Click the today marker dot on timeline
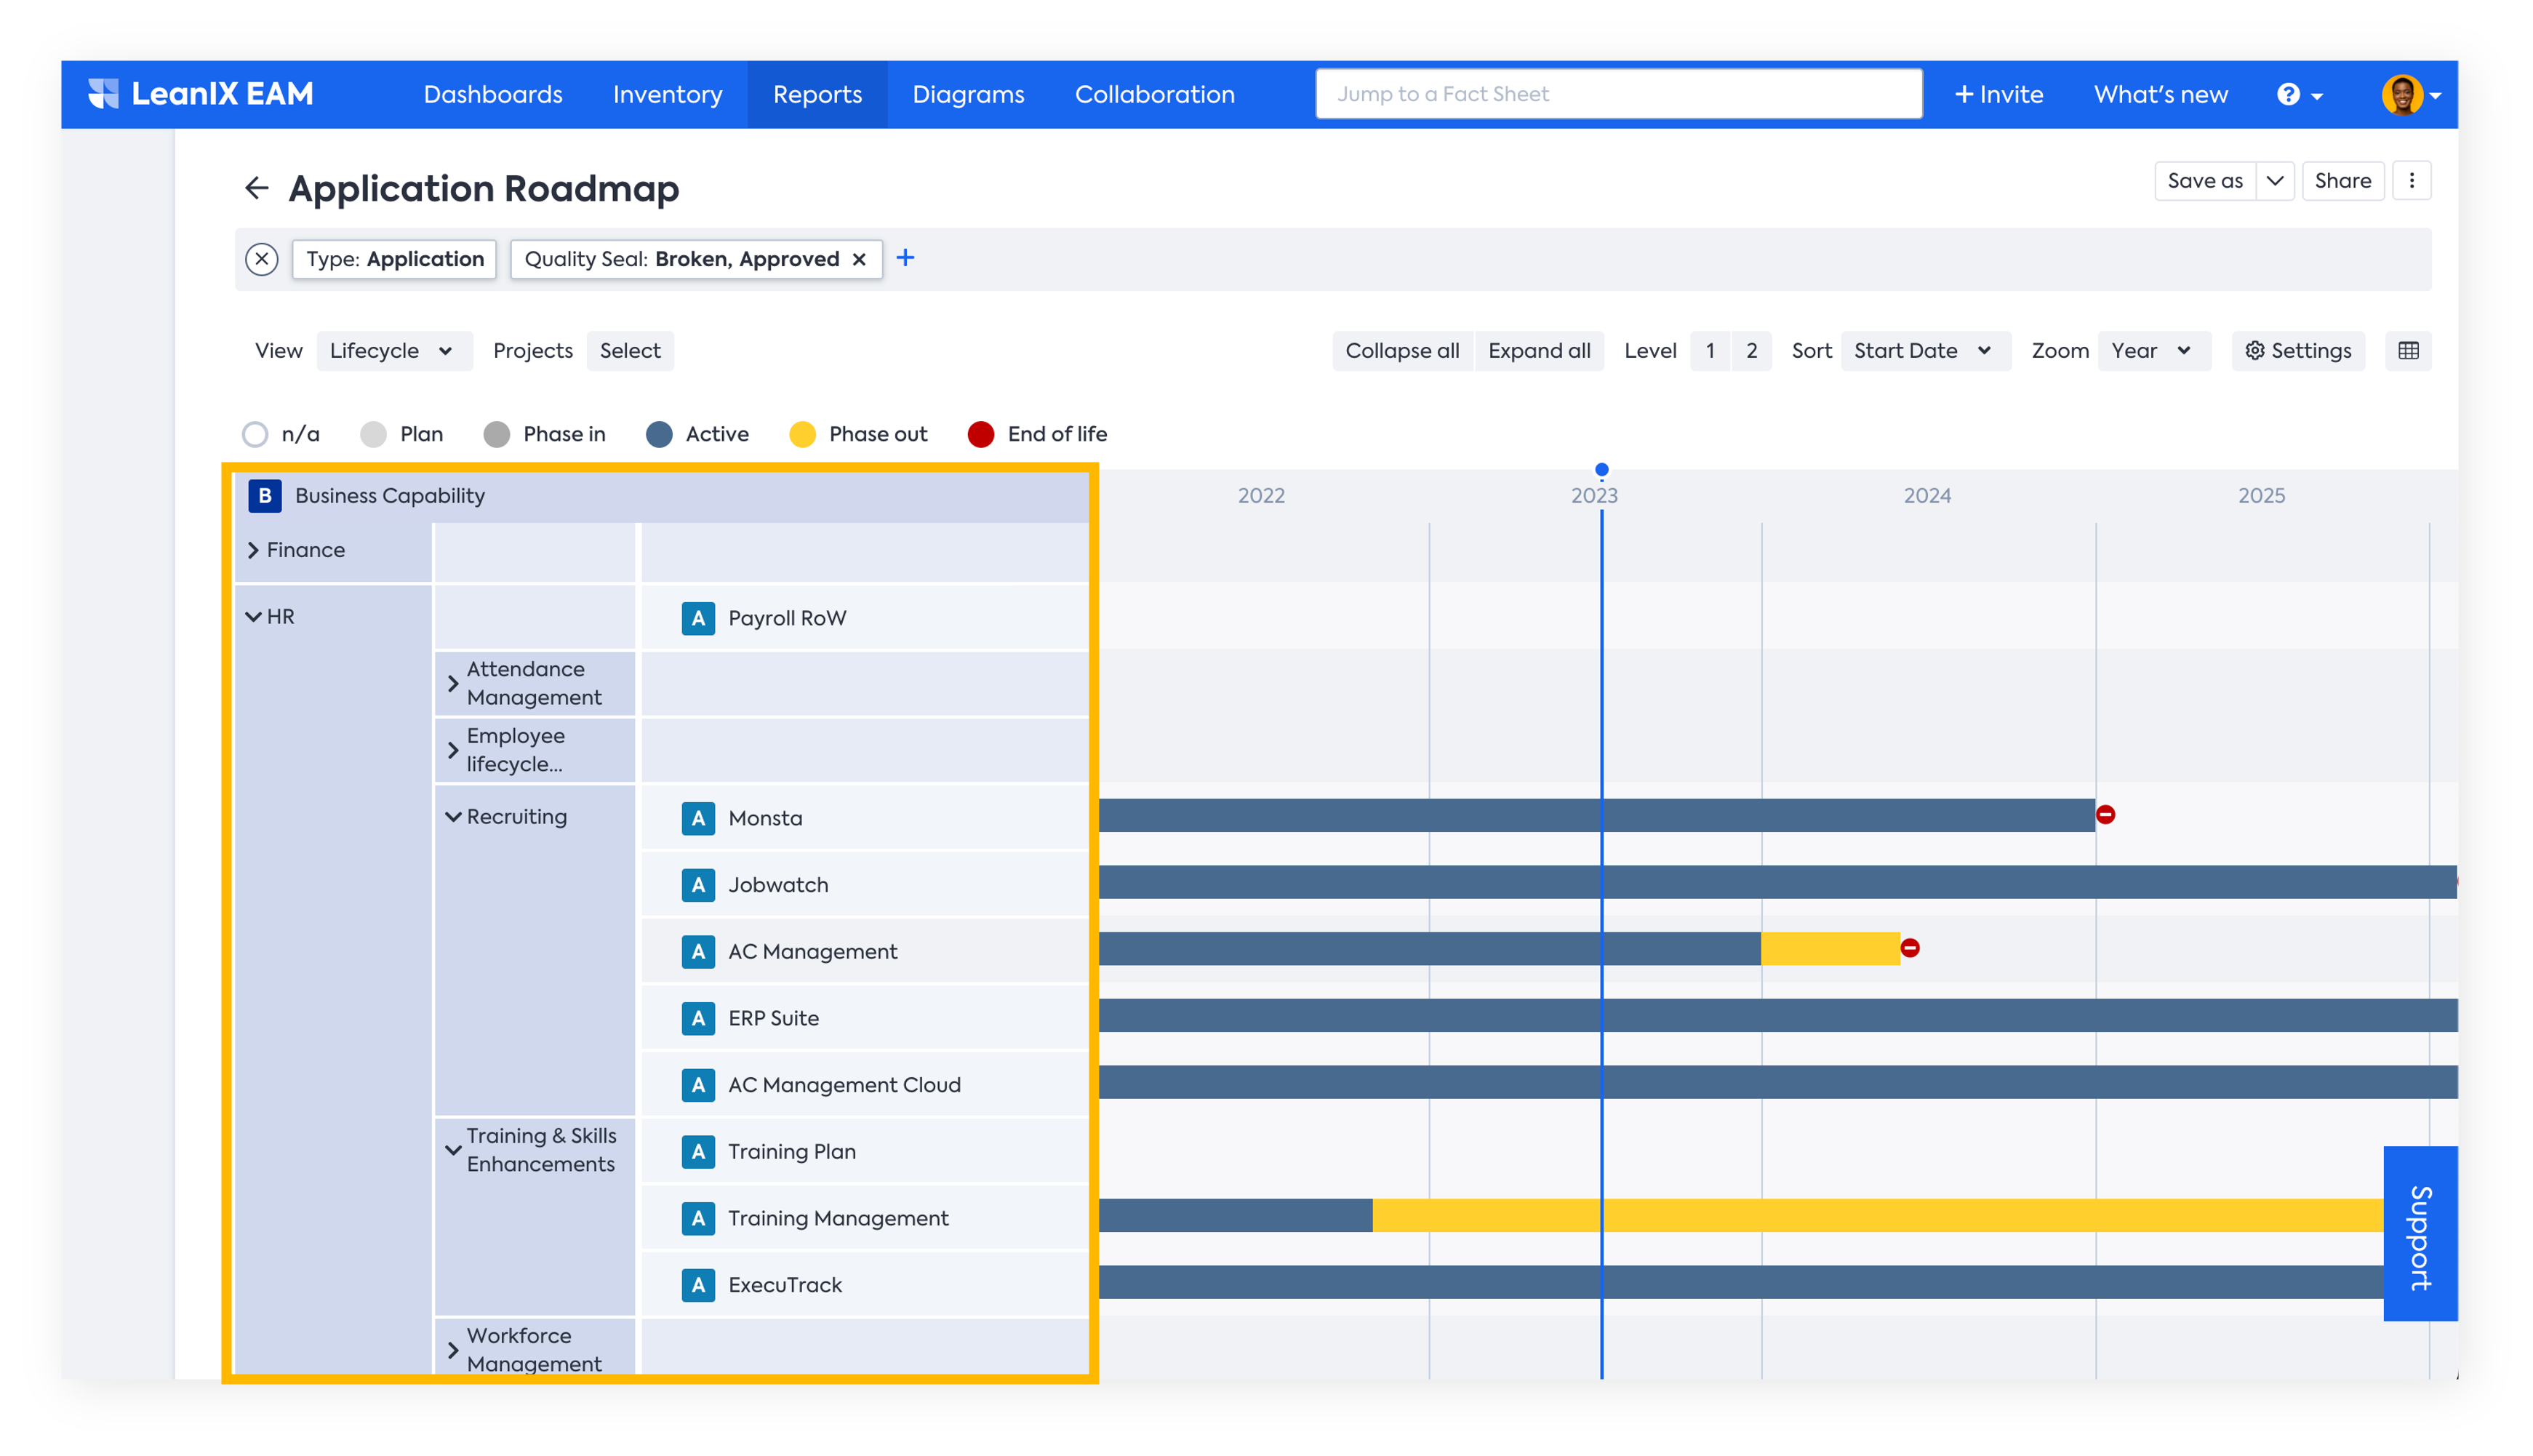The width and height of the screenshot is (2533, 1456). (x=1601, y=470)
